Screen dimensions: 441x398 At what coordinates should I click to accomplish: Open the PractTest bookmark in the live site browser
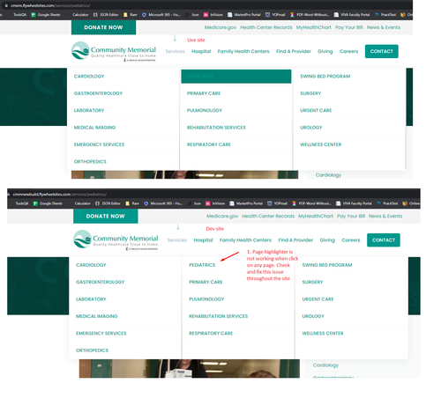tap(385, 15)
